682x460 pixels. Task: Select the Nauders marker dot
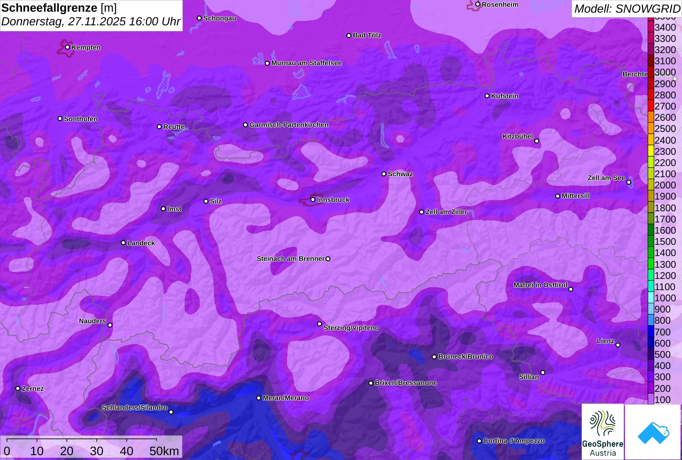coord(110,325)
